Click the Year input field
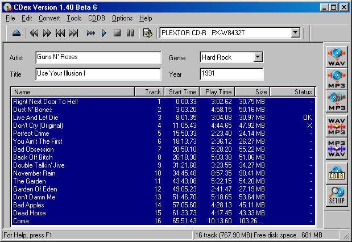This screenshot has height=242, width=352. 231,74
